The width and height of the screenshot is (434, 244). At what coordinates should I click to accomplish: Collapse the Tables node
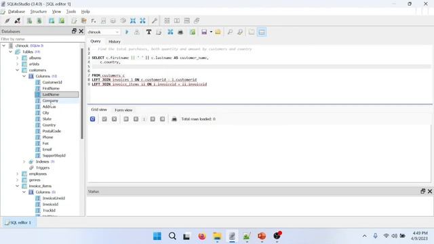11,52
